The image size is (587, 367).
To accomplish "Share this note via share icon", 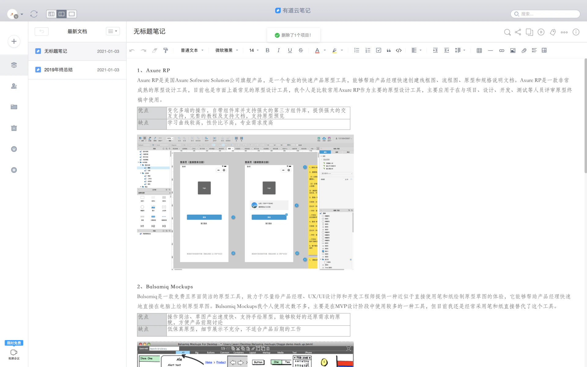I will 518,32.
